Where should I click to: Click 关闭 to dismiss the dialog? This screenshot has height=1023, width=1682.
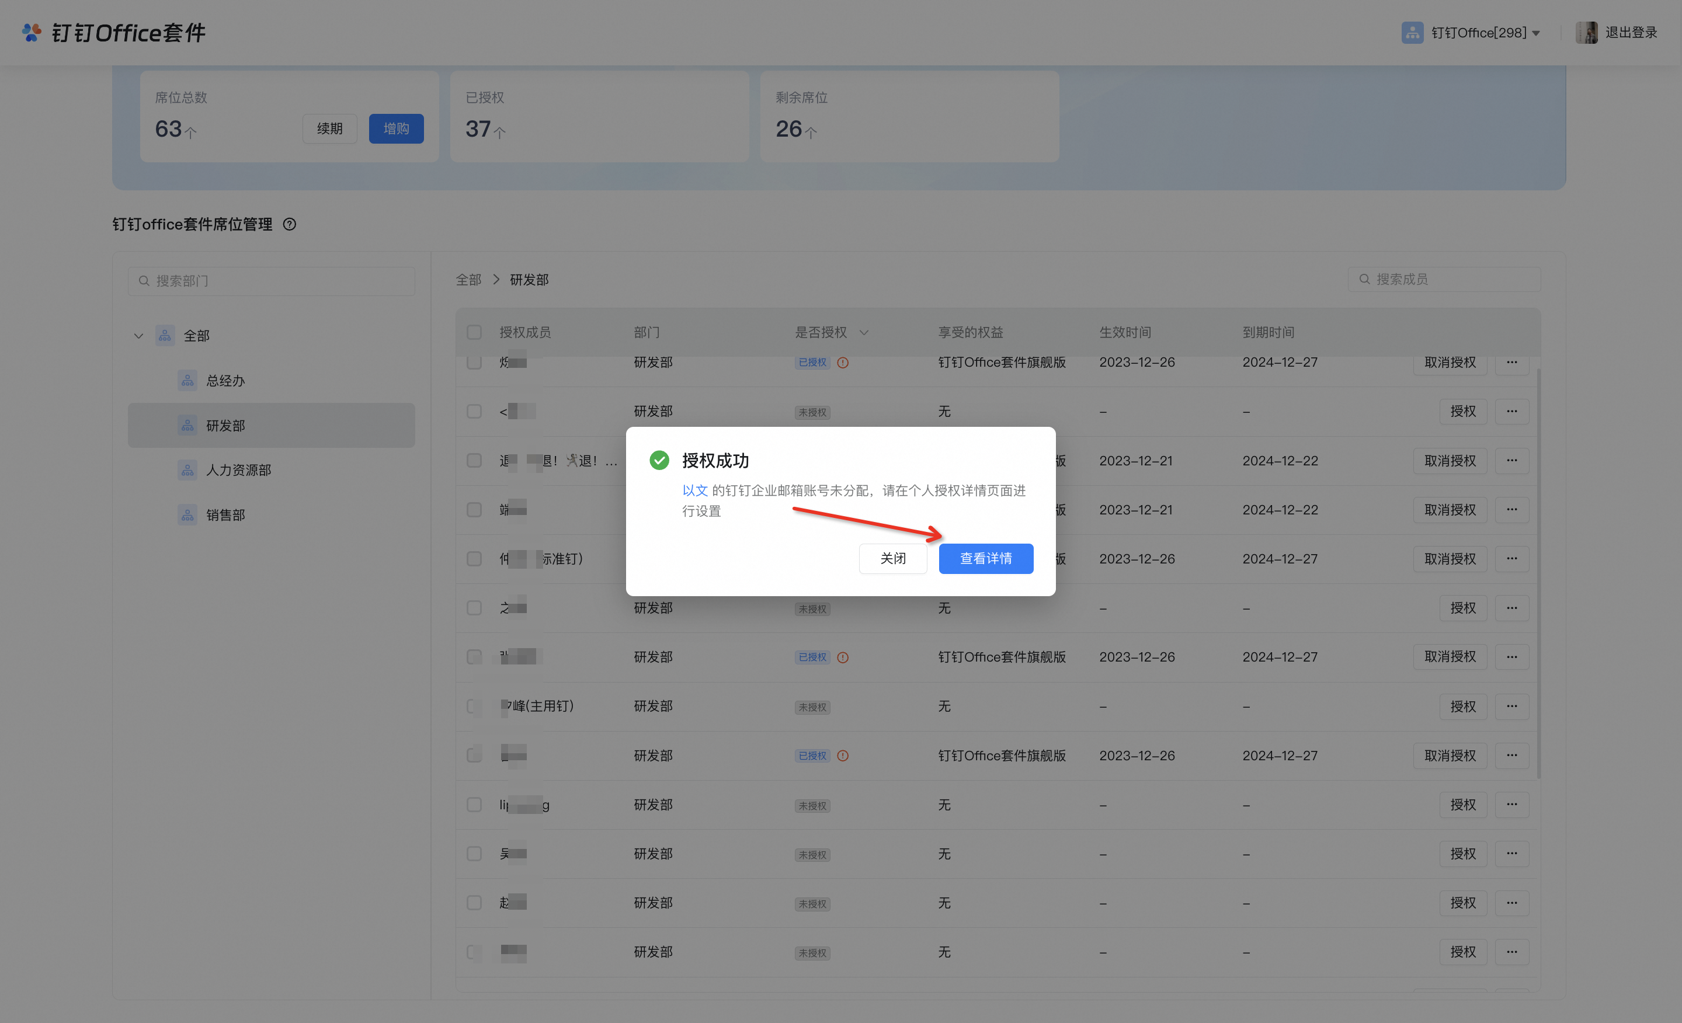[892, 558]
